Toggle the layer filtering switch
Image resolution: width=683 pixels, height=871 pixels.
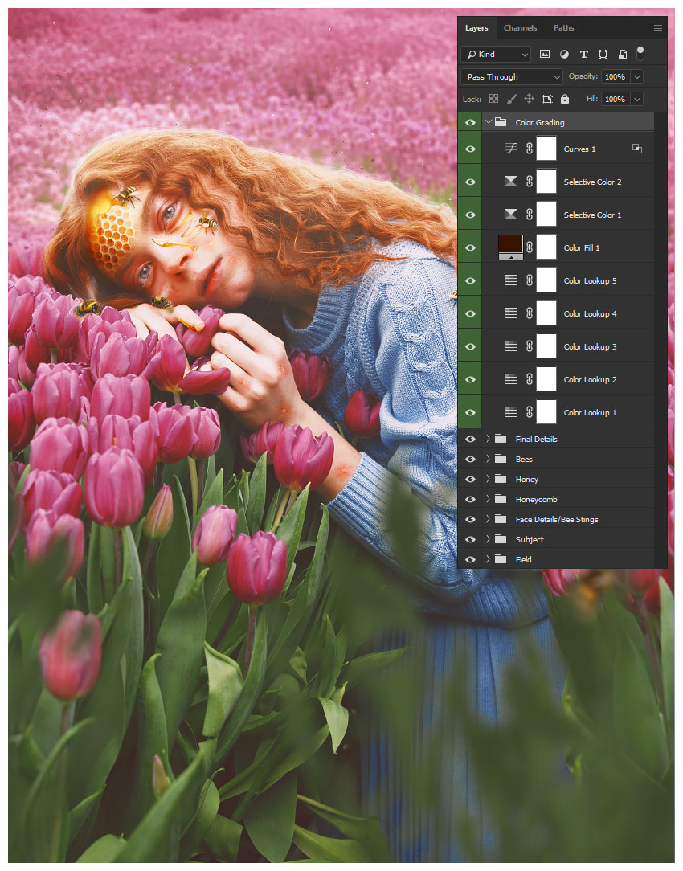[x=640, y=53]
